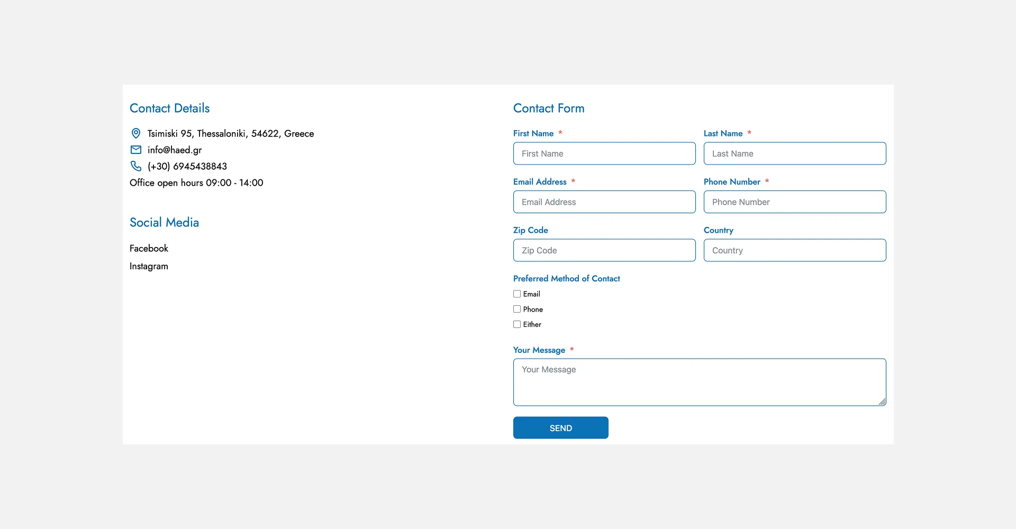
Task: Click inside the Your Message textarea
Action: point(700,382)
